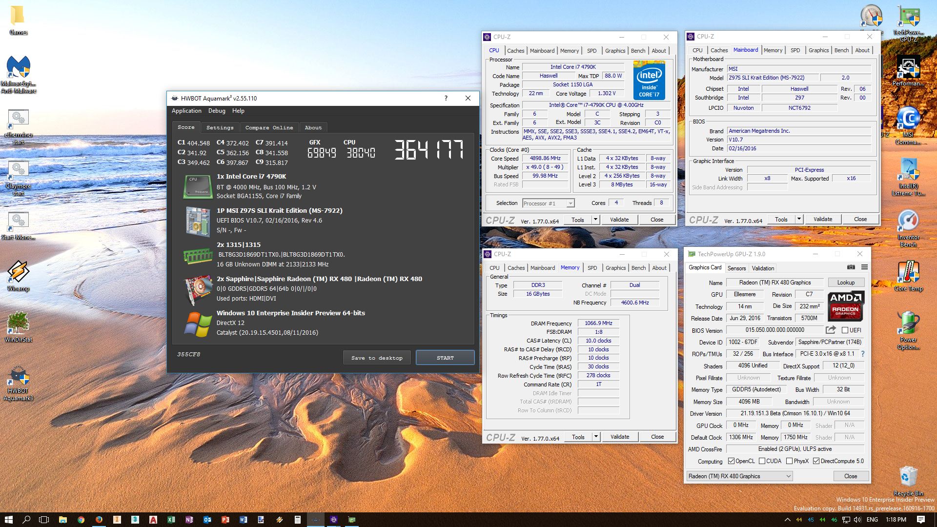Viewport: 937px width, 527px height.
Task: Open the Windows Start menu
Action: click(9, 520)
